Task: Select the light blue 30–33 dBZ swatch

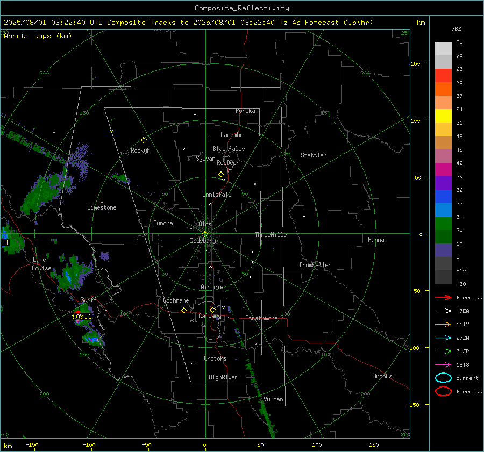Action: click(x=443, y=210)
